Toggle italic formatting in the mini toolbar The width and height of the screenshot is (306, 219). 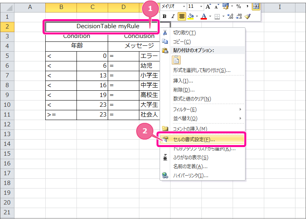[172, 16]
